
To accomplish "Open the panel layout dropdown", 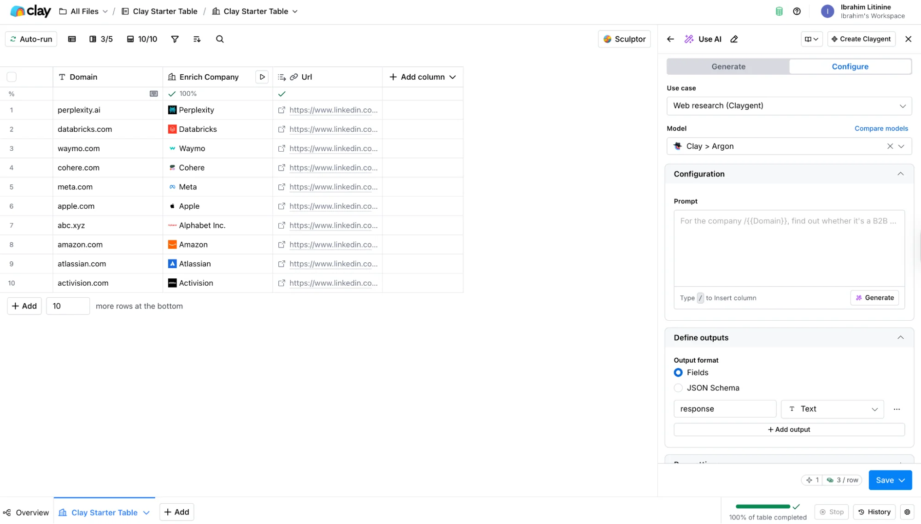I will [x=811, y=39].
